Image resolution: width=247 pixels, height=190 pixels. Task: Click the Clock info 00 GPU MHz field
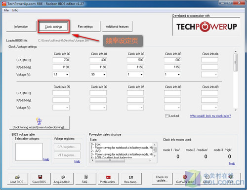click(61, 60)
